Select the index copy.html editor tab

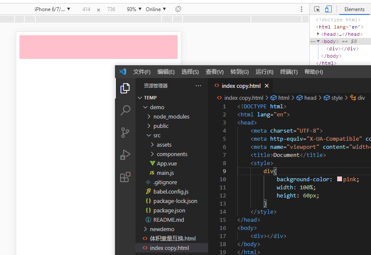(241, 86)
